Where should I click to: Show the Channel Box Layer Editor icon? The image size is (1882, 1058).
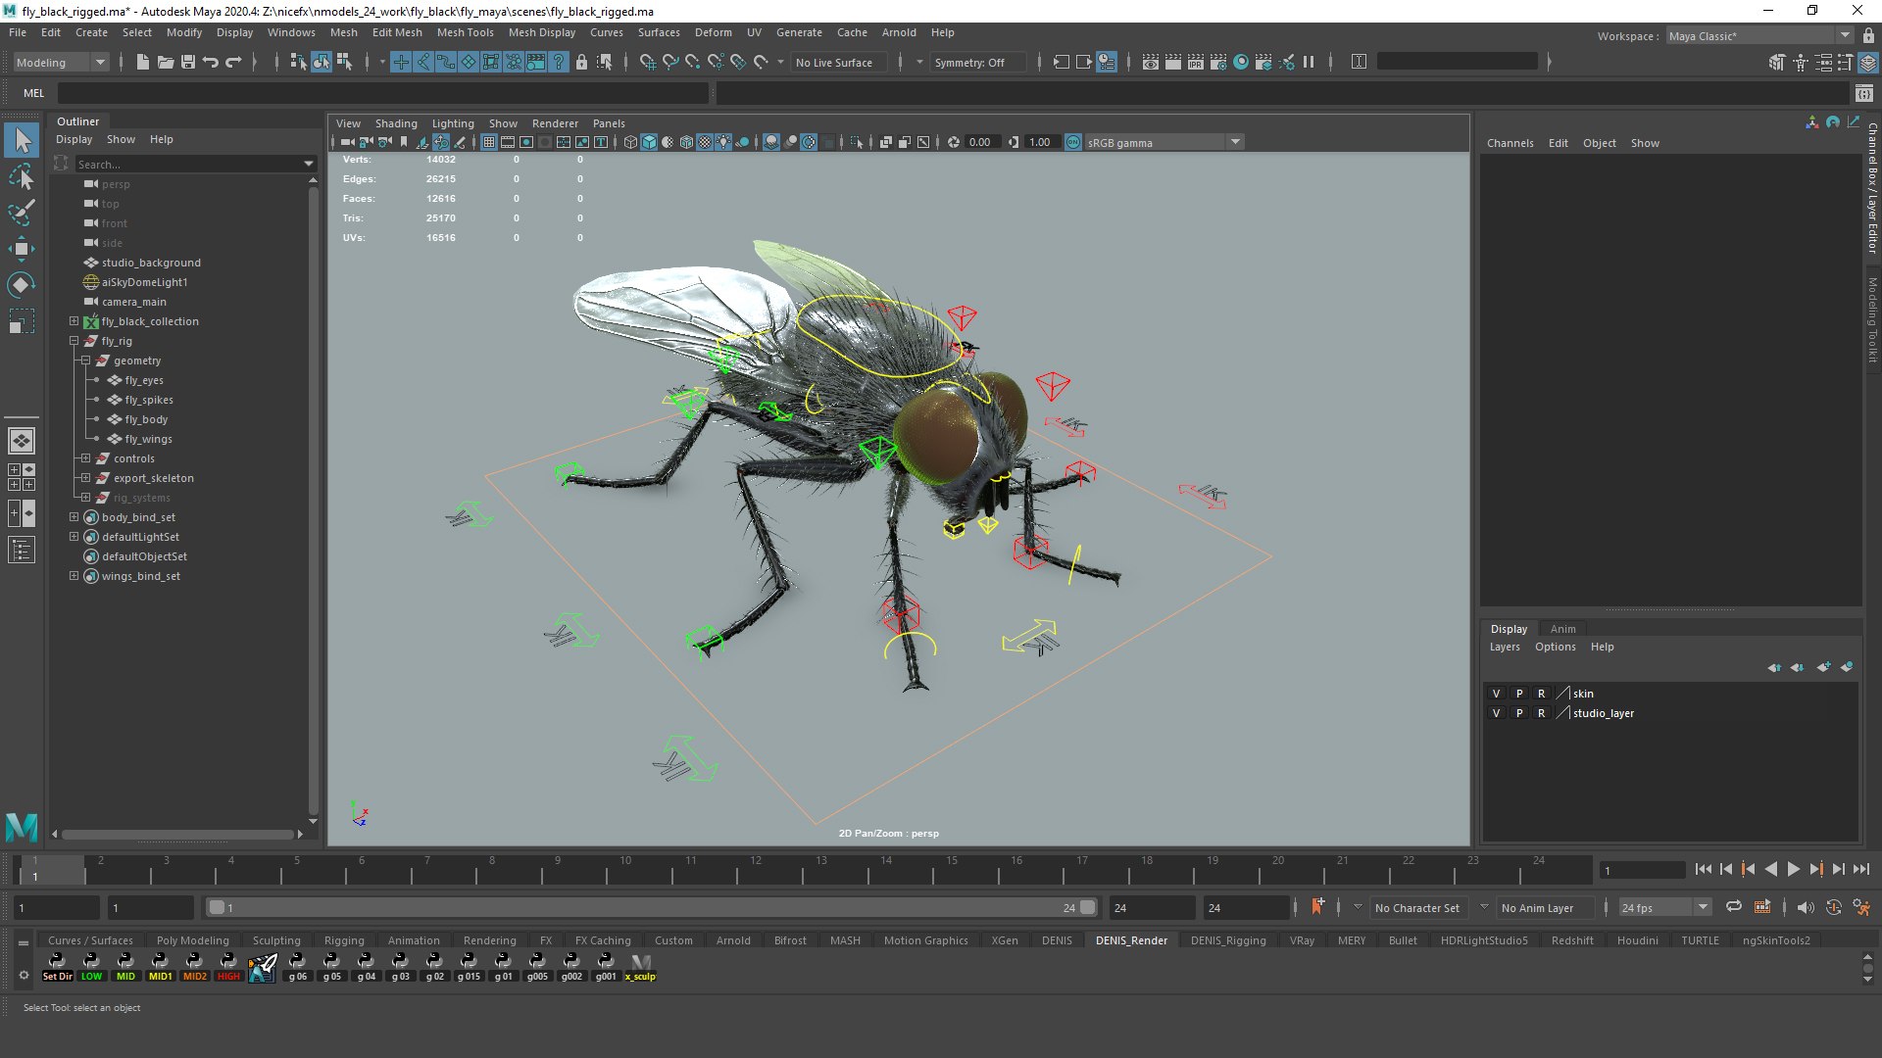click(1868, 62)
